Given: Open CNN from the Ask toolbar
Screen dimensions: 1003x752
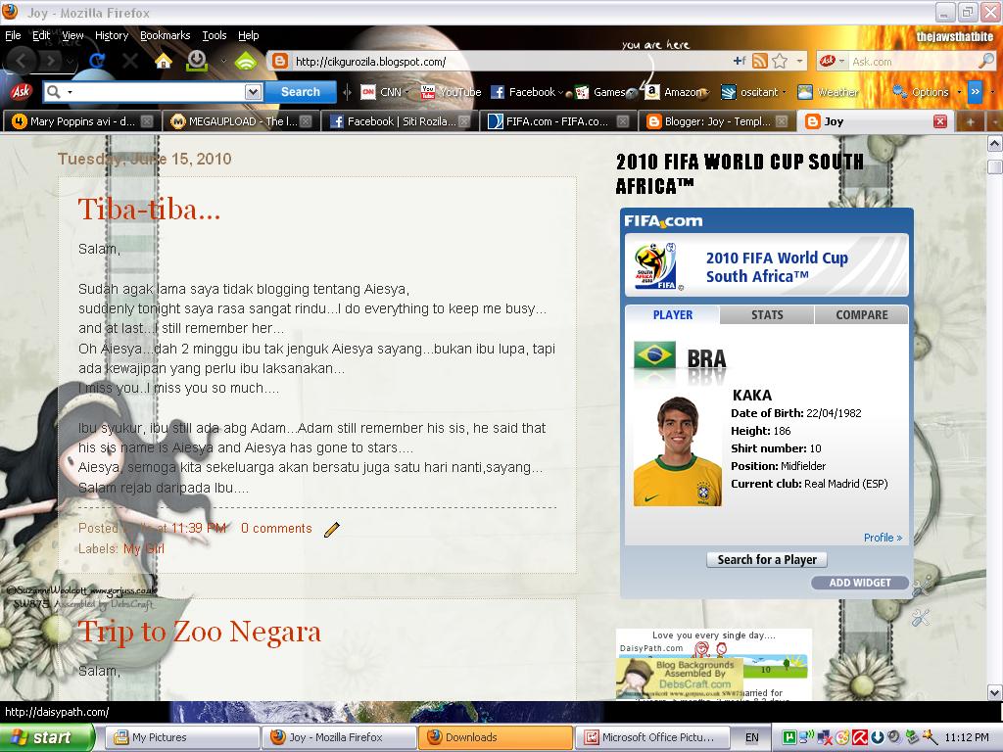Looking at the screenshot, I should point(381,92).
